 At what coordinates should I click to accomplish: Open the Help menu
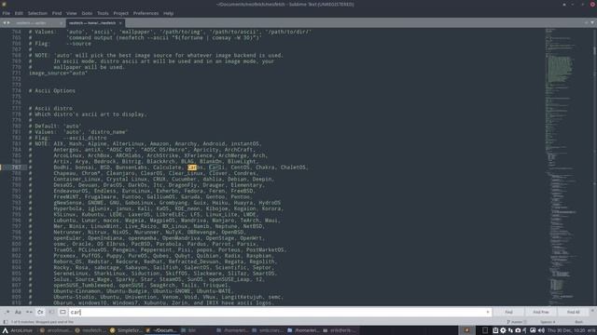point(168,13)
